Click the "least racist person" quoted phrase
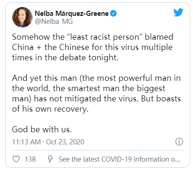This screenshot has width=193, height=171. click(105, 37)
